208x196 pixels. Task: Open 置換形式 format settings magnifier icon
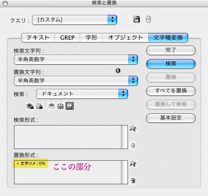coord(133,163)
